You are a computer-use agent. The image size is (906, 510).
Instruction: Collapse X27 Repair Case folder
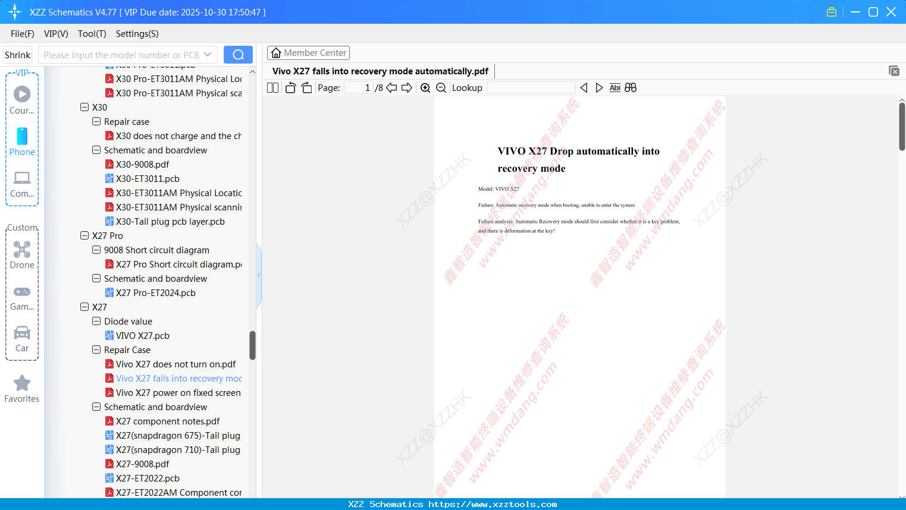click(96, 350)
